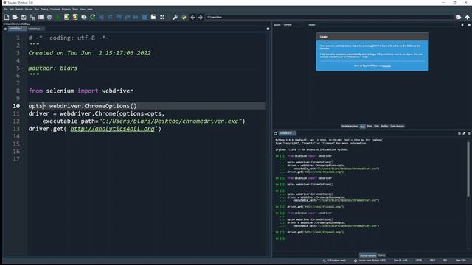Open the Search menu
472x265 pixels.
click(x=19, y=10)
